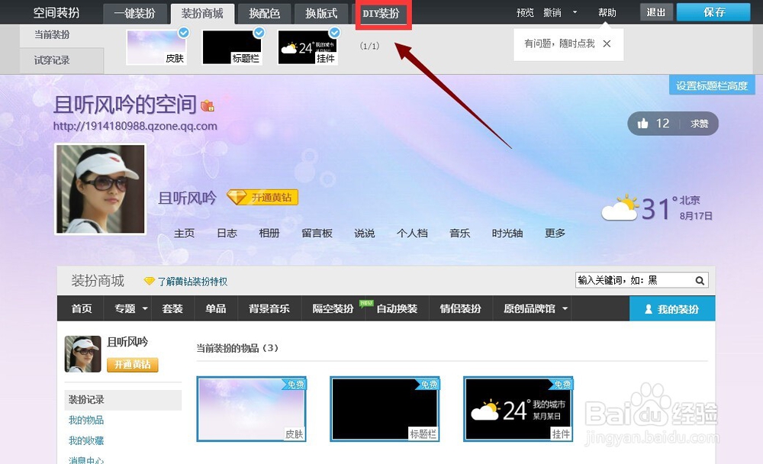Viewport: 763px width, 464px height.
Task: Expand the dropdown arrow next to 撤消
Action: click(x=575, y=12)
